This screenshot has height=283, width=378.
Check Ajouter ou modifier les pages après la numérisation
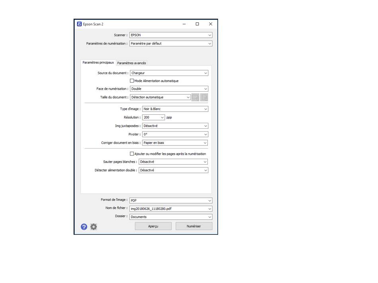tap(132, 153)
